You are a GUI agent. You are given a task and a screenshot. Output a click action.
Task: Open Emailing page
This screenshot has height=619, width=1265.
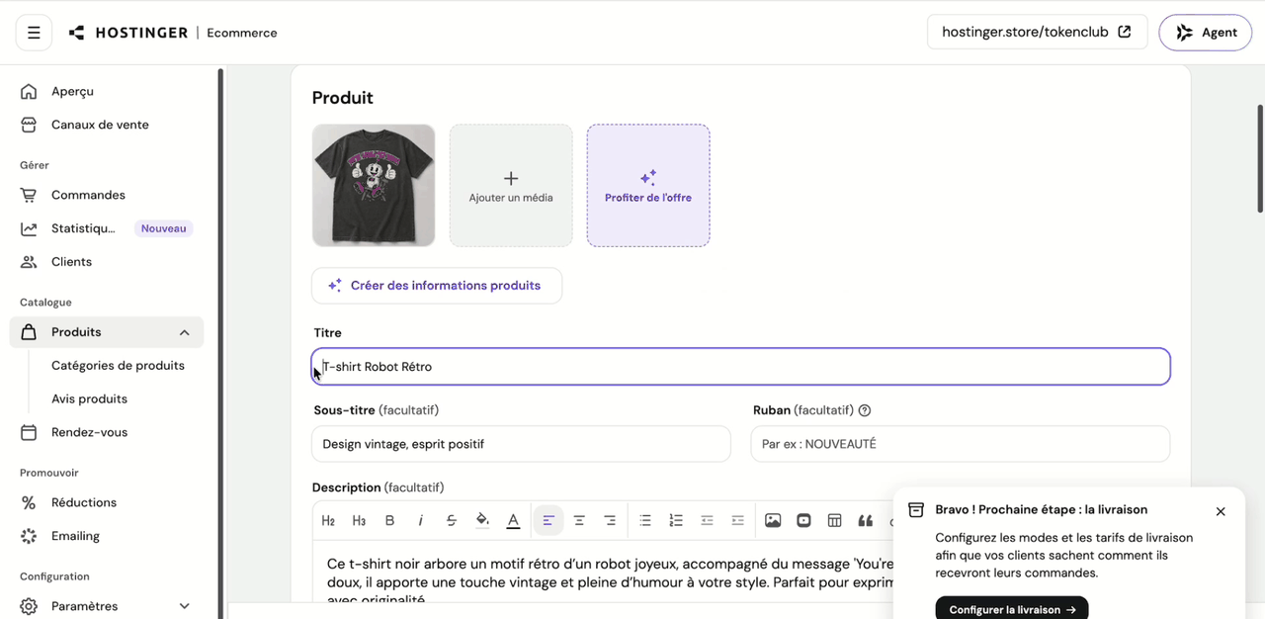pyautogui.click(x=75, y=536)
